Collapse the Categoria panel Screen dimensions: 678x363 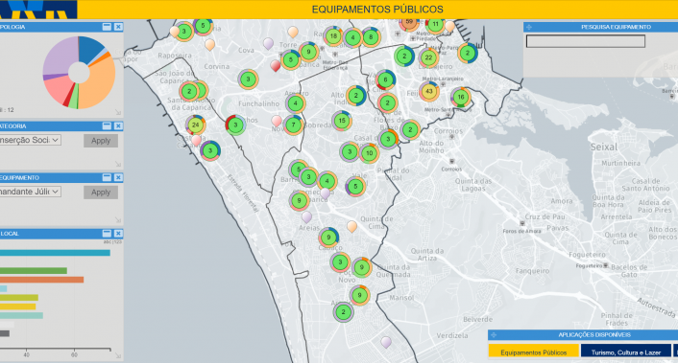107,125
